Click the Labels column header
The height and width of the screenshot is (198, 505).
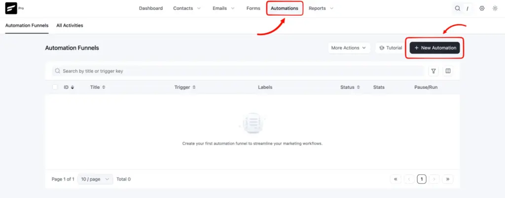[265, 87]
